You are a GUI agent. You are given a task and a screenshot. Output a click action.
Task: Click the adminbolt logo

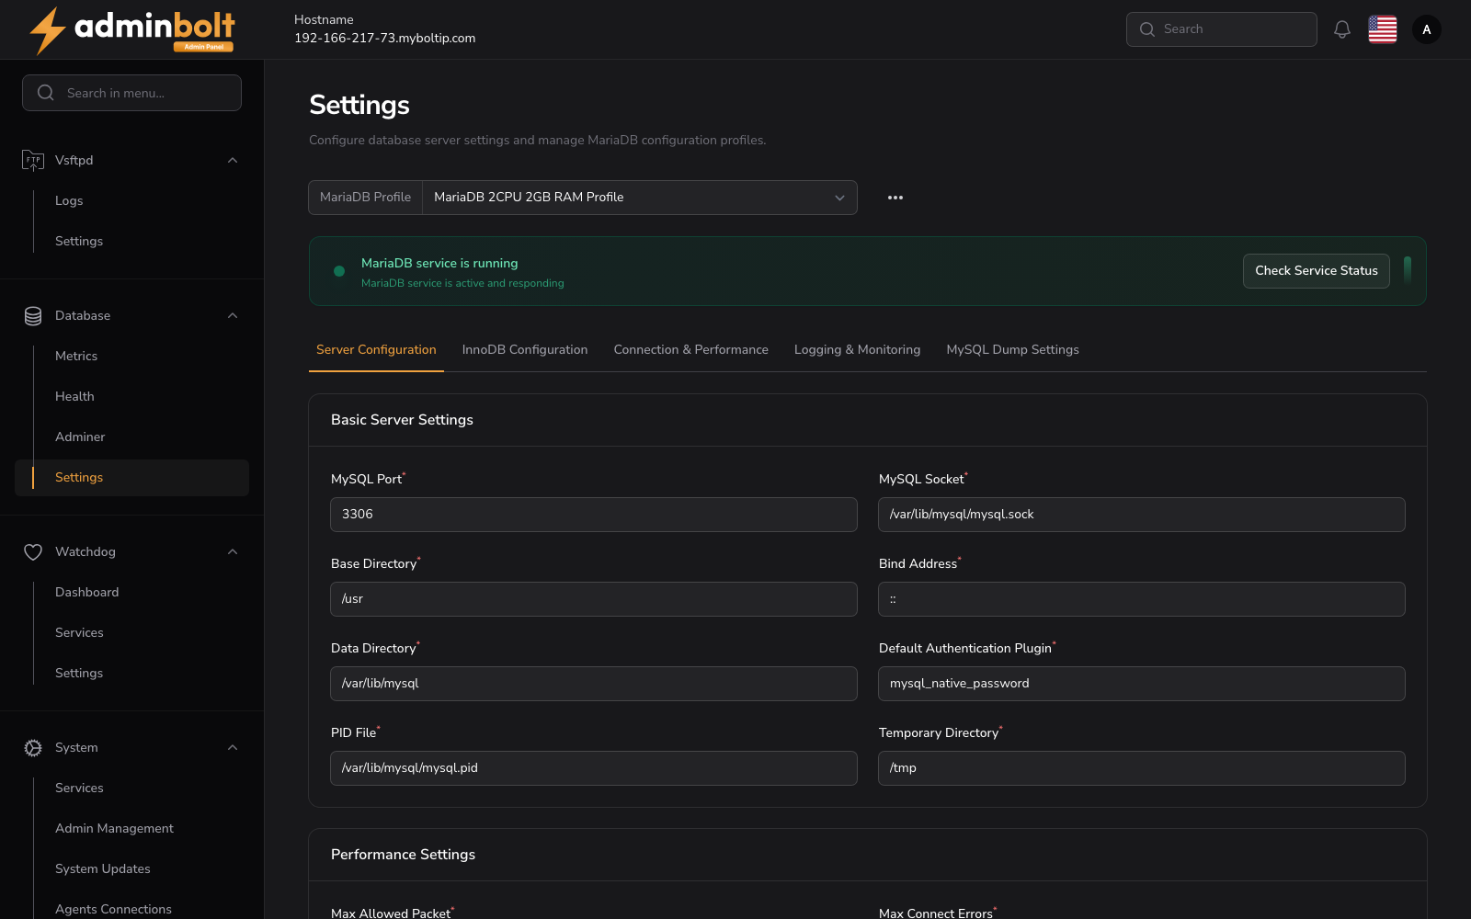tap(132, 30)
